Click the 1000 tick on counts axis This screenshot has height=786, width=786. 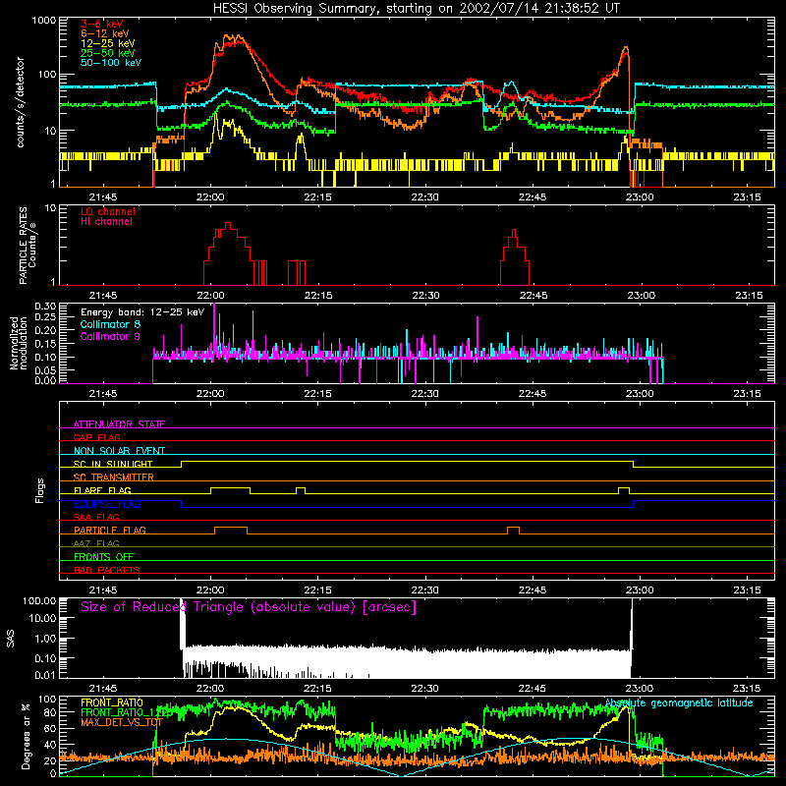(43, 21)
